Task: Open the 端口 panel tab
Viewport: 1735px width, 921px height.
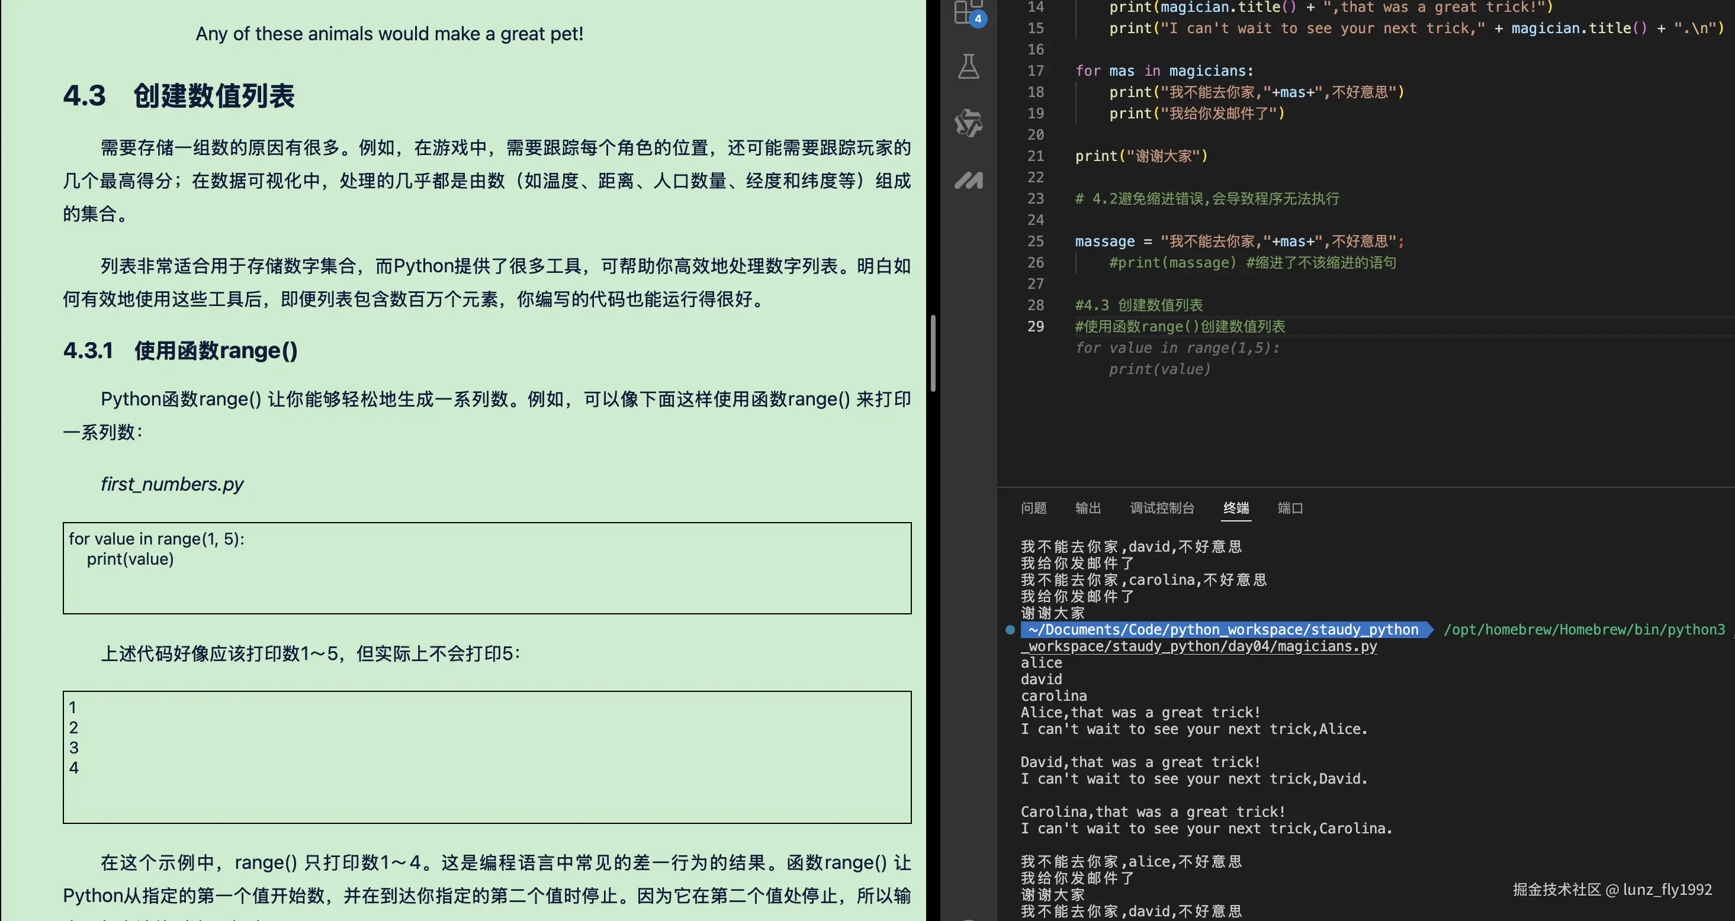Action: coord(1290,508)
